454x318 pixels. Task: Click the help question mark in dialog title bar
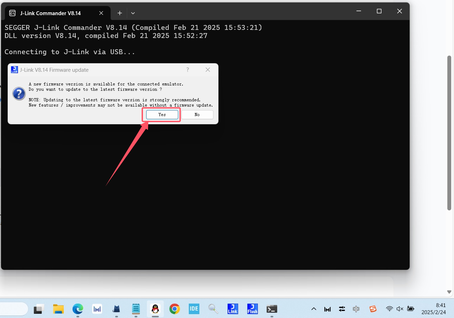pos(188,70)
